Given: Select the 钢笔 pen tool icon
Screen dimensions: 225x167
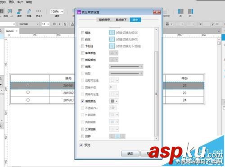Looking at the screenshot, I should click(x=29, y=12).
